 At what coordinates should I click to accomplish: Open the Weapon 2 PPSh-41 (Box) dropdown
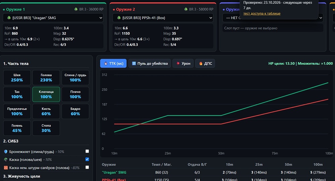pos(163,18)
